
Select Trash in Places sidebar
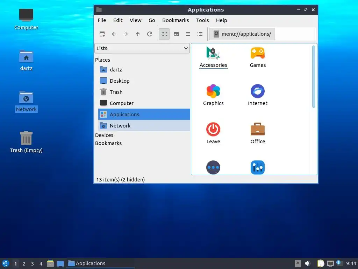coord(144,92)
